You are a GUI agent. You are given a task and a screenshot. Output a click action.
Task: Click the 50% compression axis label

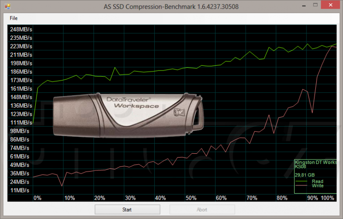click(191, 198)
